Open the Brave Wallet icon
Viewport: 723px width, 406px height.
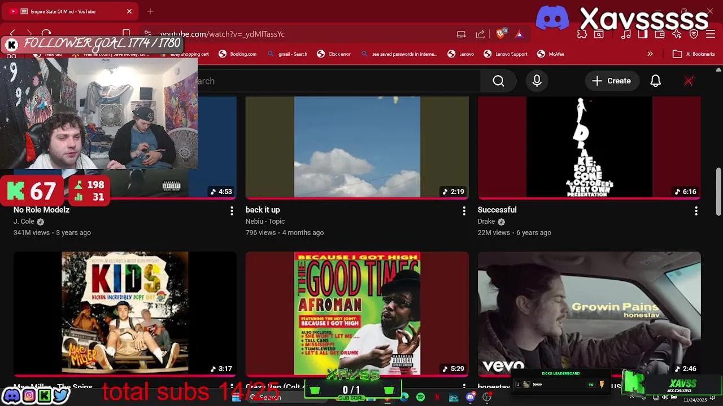tap(660, 34)
